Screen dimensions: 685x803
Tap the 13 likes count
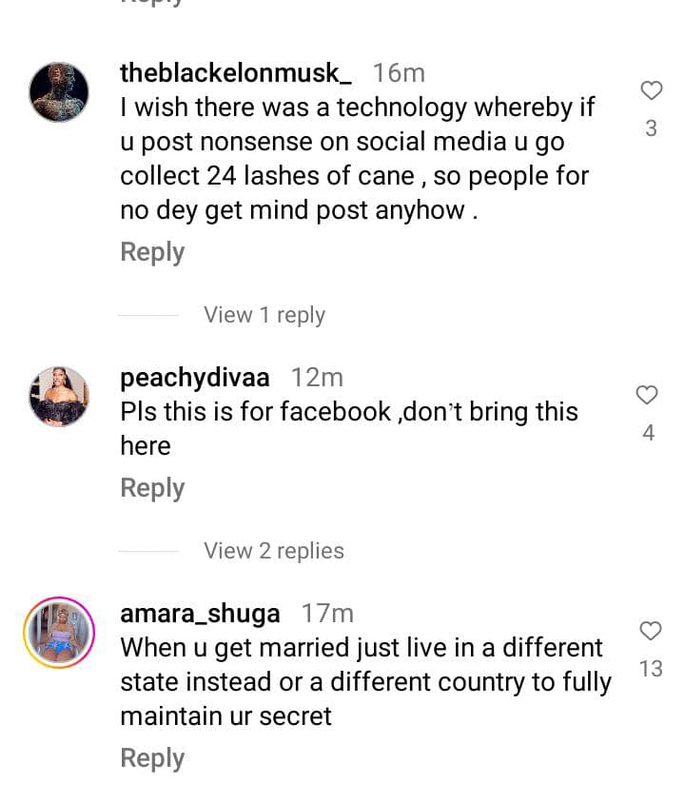(x=651, y=669)
